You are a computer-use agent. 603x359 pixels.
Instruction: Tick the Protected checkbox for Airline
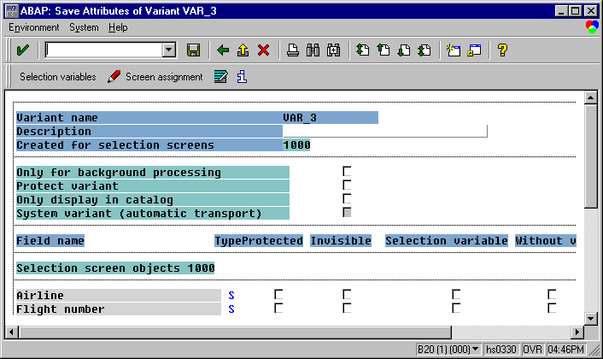coord(278,295)
